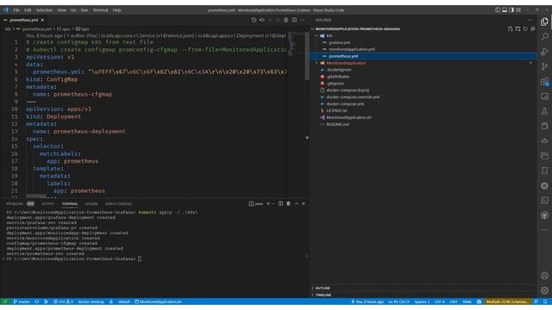The image size is (552, 310).
Task: Open editor more actions ellipsis
Action: [303, 20]
